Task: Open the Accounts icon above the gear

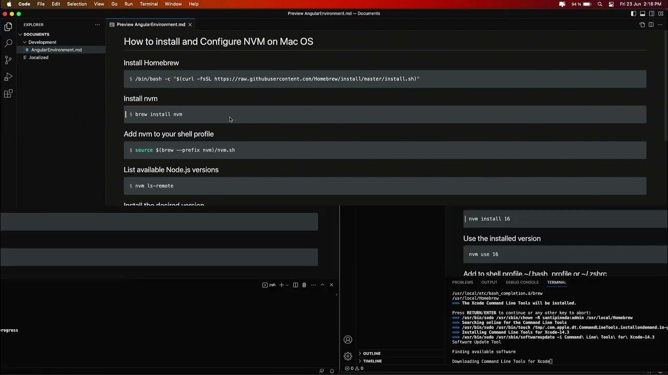Action: [x=348, y=340]
